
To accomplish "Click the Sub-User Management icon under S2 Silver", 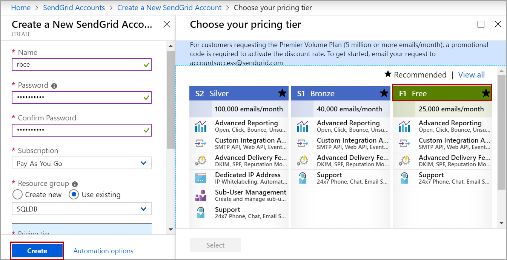I will pyautogui.click(x=200, y=195).
